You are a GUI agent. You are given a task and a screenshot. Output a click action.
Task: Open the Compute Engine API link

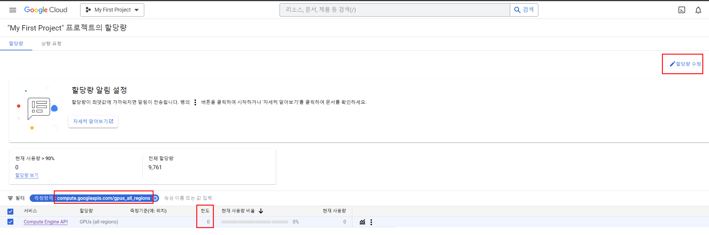point(46,222)
